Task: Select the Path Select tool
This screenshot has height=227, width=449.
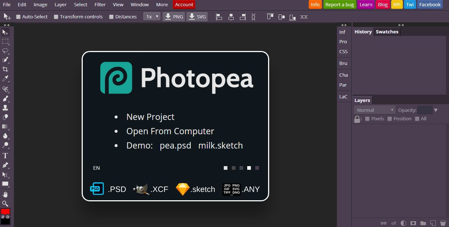Action: coord(5,175)
